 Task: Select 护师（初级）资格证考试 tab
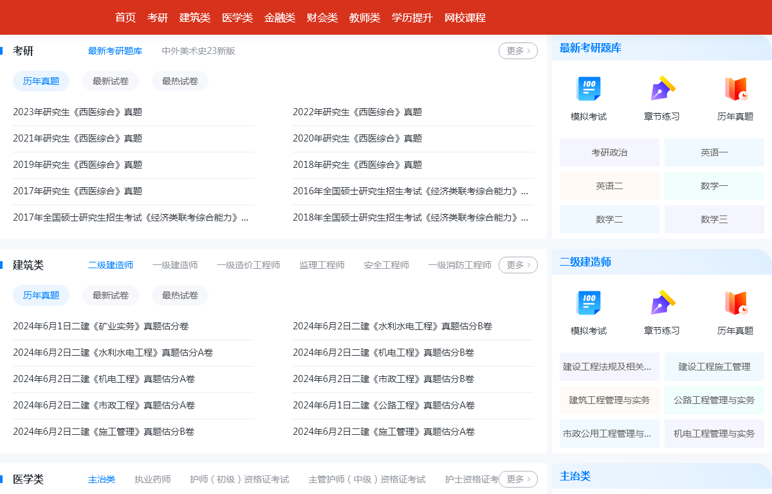click(239, 479)
